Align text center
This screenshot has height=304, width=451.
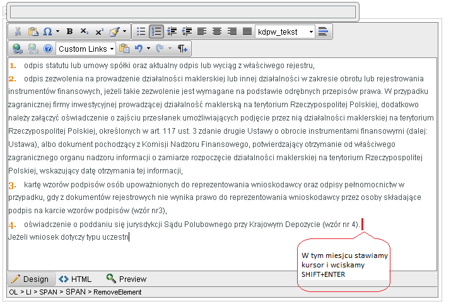[x=217, y=32]
